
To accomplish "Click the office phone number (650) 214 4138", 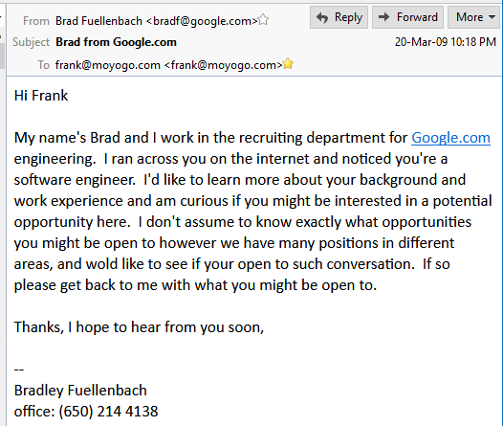I will pos(108,412).
